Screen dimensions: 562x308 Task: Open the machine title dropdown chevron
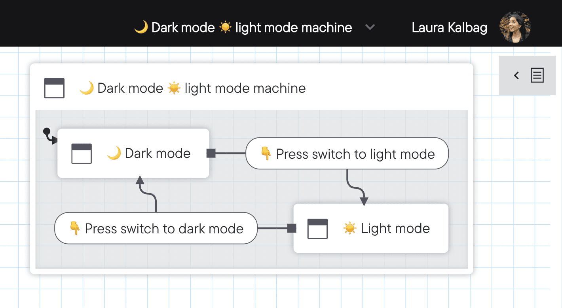pos(370,27)
